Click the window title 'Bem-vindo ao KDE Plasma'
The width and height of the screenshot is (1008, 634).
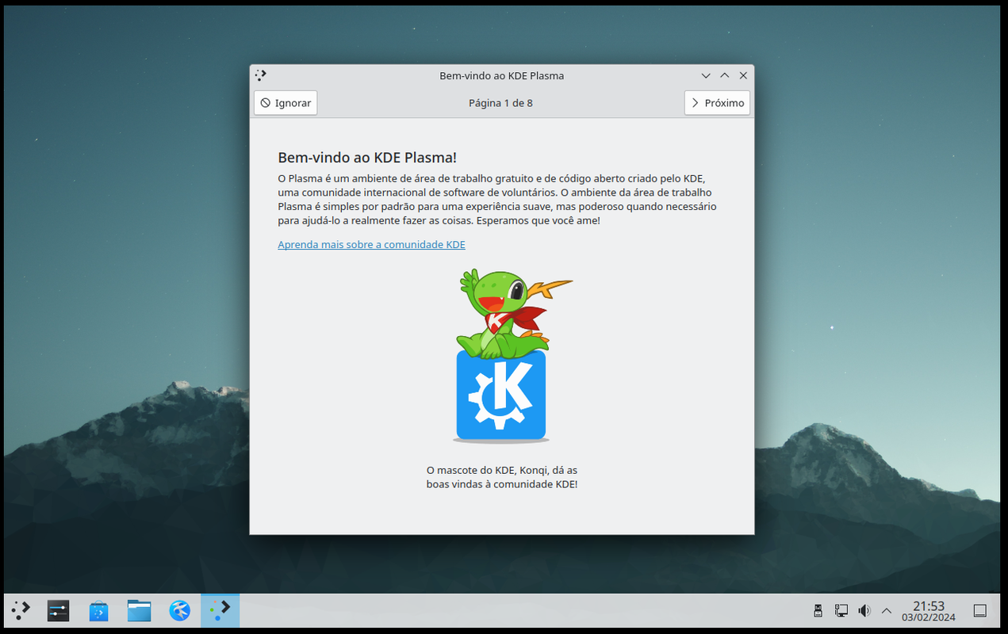click(502, 76)
